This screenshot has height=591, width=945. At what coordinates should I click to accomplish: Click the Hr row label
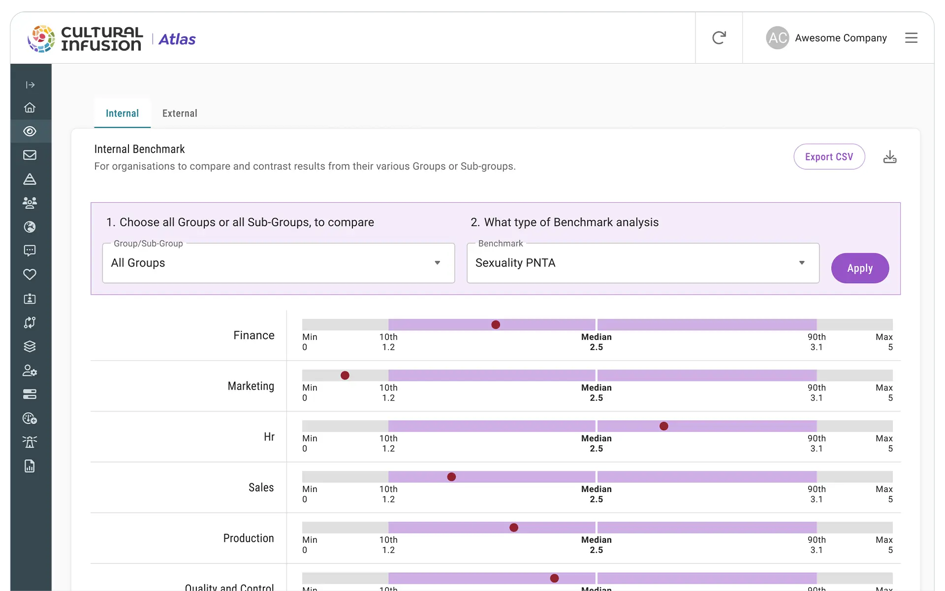(269, 437)
